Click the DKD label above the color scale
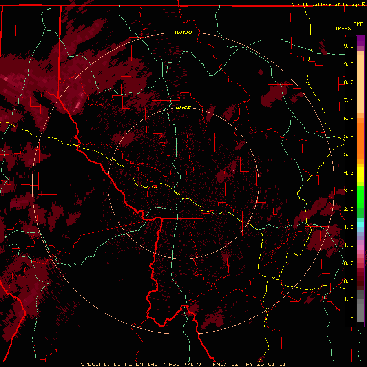 pos(358,24)
